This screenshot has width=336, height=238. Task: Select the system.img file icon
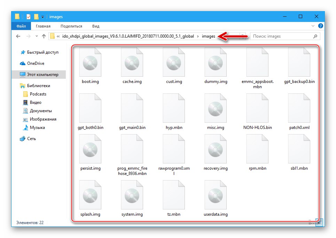[x=132, y=195]
